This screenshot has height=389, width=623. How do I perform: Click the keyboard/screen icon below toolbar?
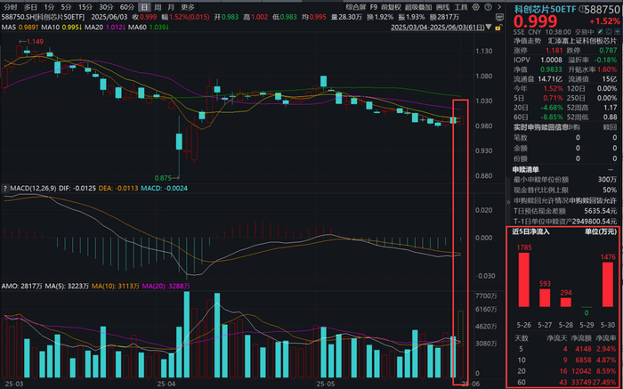coord(500,18)
